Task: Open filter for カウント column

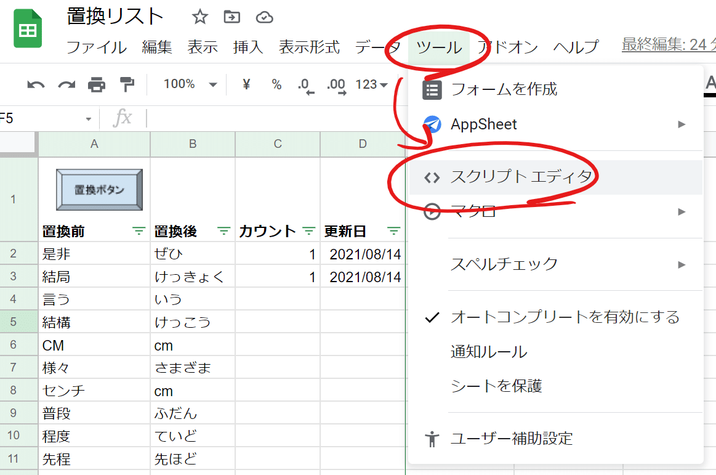Action: [309, 231]
